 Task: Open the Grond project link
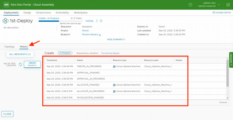pos(85,31)
